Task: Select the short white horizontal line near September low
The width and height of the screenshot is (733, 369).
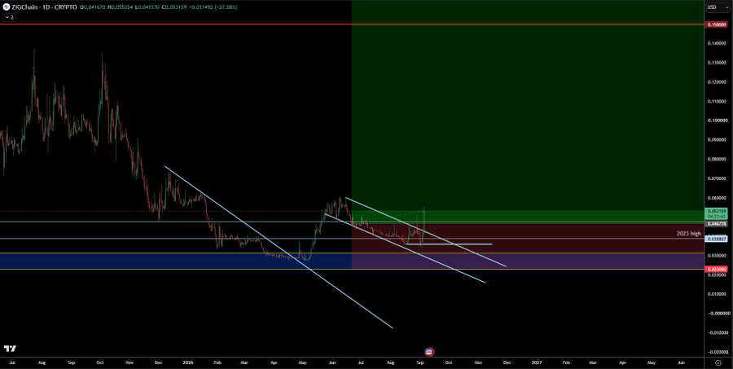Action: click(x=450, y=244)
